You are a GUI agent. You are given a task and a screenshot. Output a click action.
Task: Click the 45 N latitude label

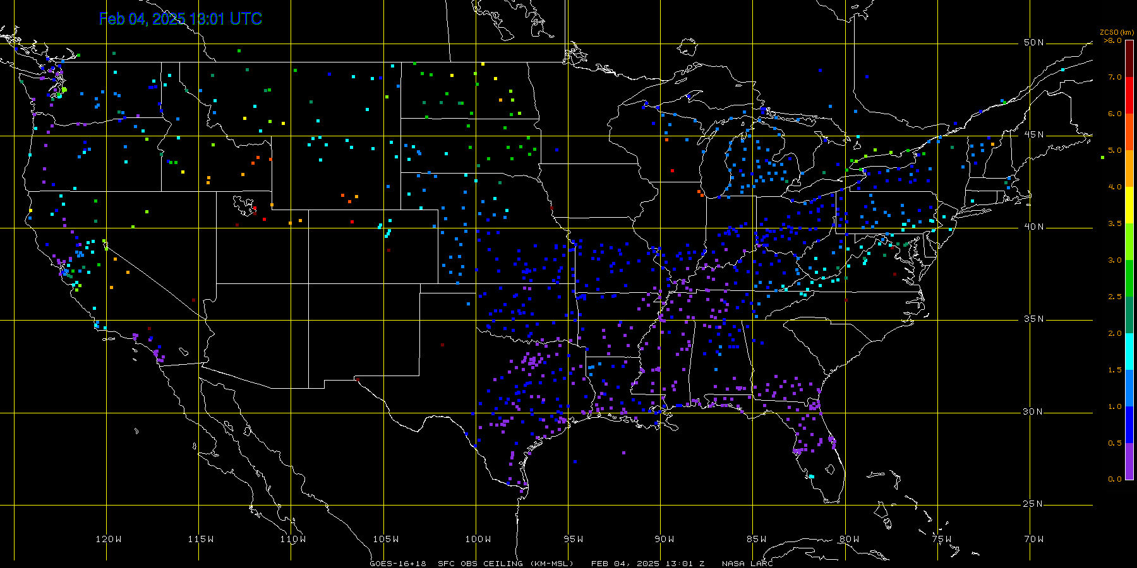coord(1034,134)
